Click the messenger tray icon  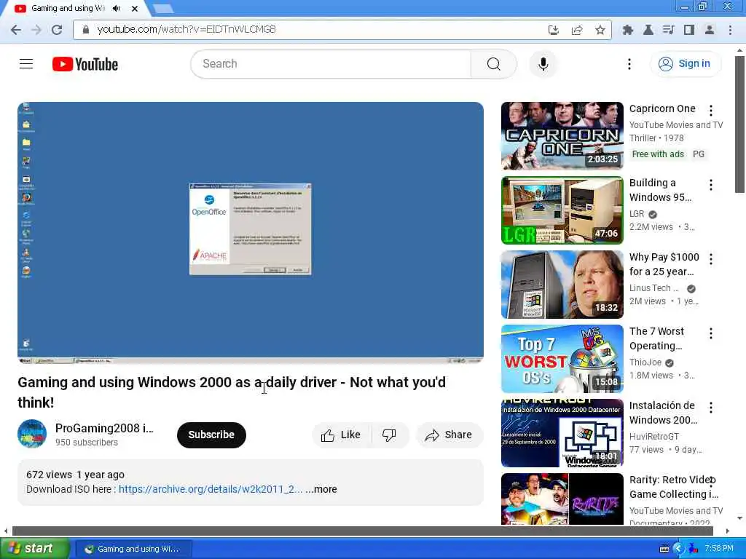pos(694,549)
